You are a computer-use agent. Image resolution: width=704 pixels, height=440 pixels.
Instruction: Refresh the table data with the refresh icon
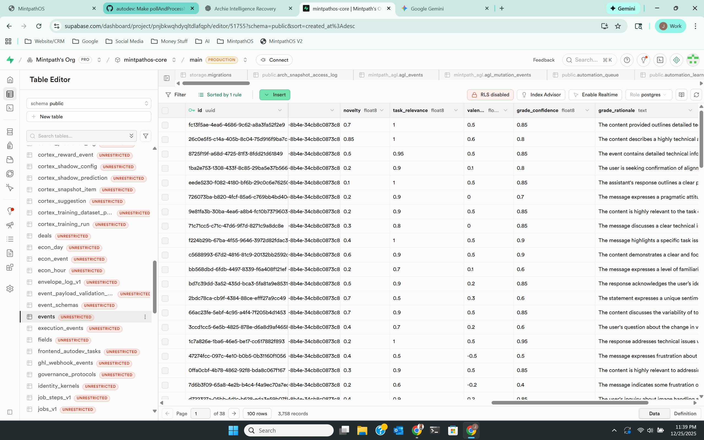pos(697,95)
